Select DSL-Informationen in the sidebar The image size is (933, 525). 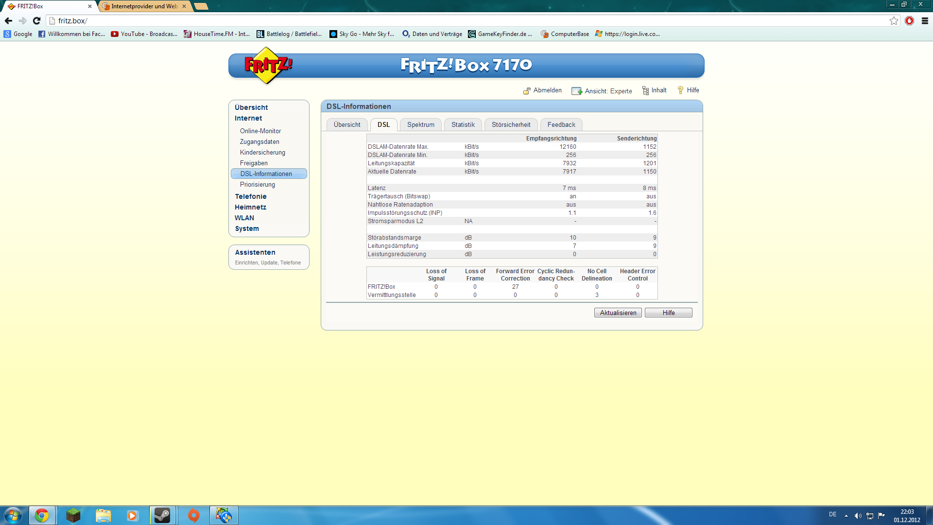[269, 174]
